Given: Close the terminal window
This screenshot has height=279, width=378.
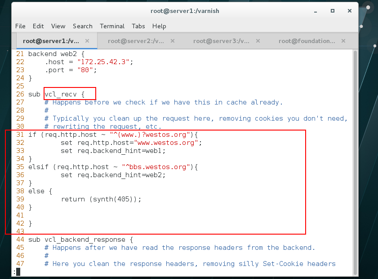Looking at the screenshot, I should pos(350,11).
